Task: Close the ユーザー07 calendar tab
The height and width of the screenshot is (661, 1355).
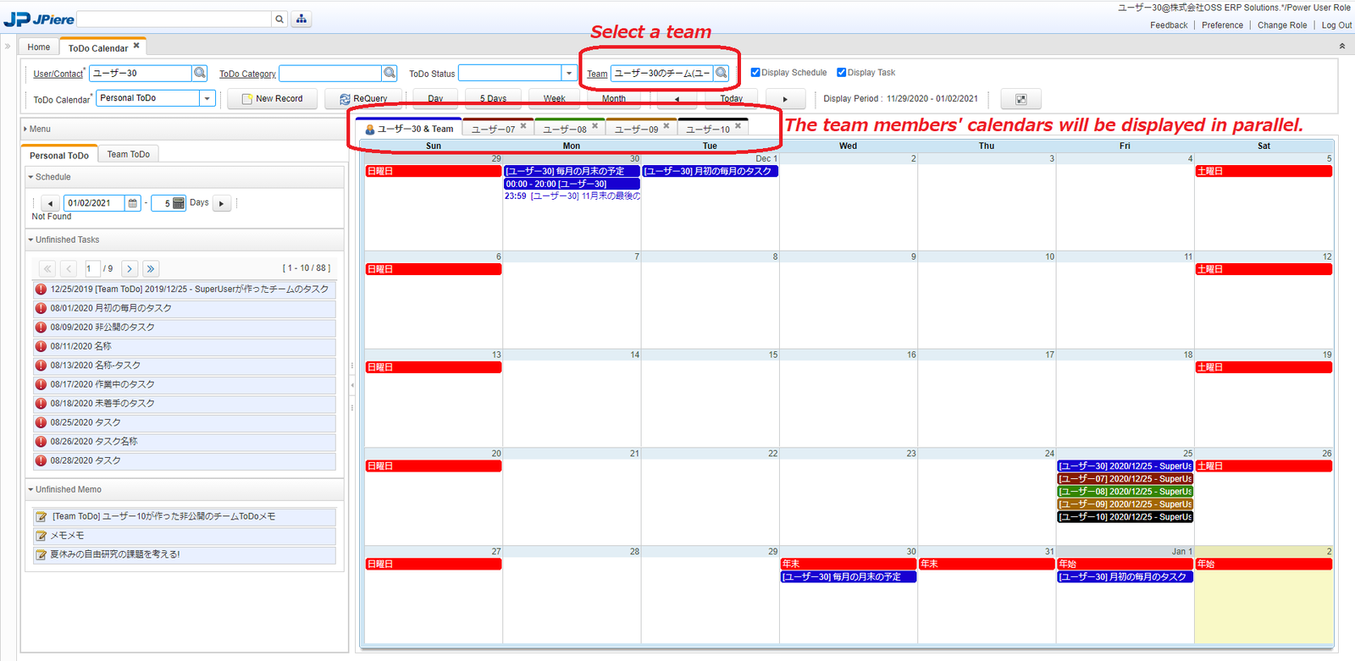Action: 523,126
